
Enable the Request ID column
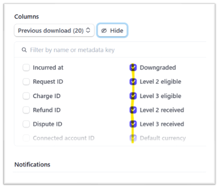(x=26, y=82)
